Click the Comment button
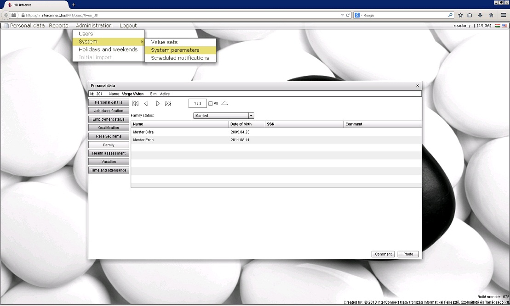The image size is (510, 306). pyautogui.click(x=383, y=254)
